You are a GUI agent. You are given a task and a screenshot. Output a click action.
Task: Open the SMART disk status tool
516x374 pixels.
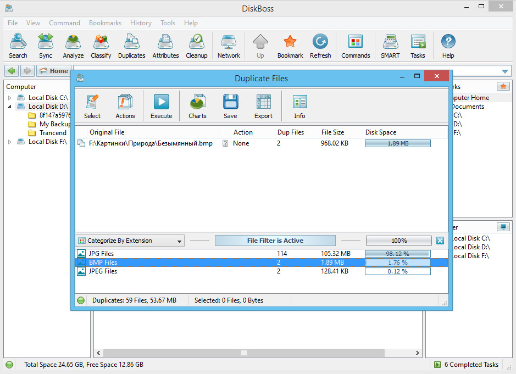(390, 46)
